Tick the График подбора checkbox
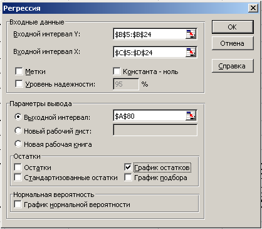The height and width of the screenshot is (229, 262). tap(128, 178)
